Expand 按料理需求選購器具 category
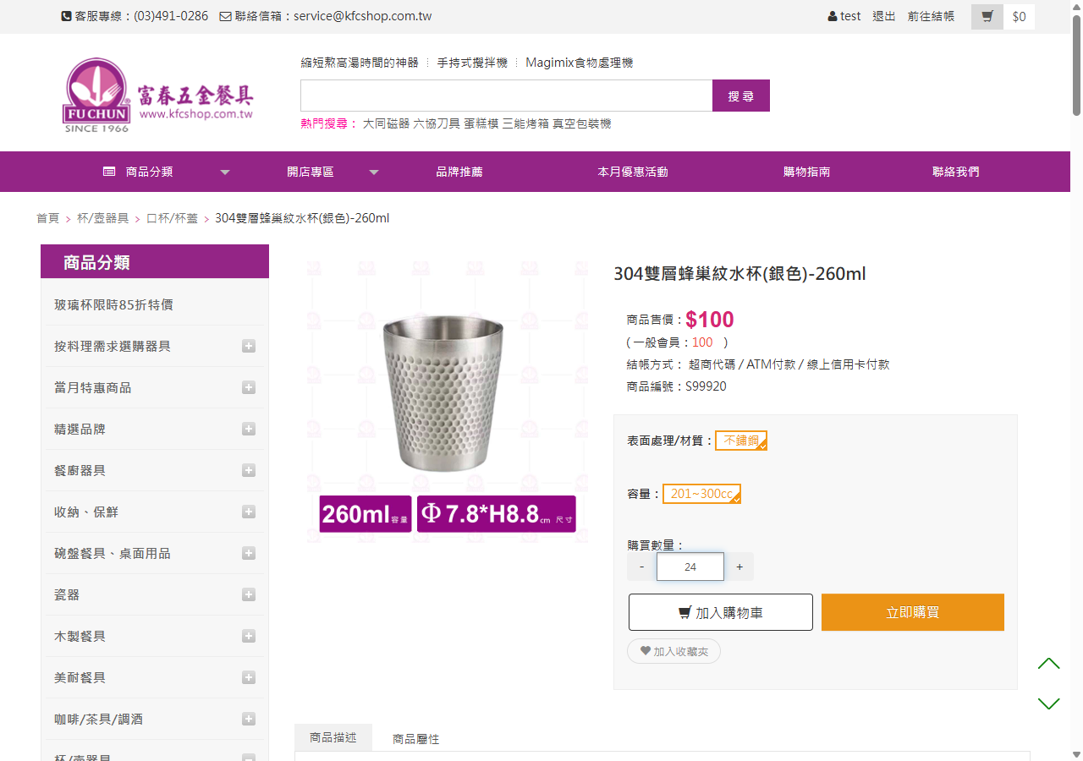Viewport: 1083px width, 761px height. (249, 346)
